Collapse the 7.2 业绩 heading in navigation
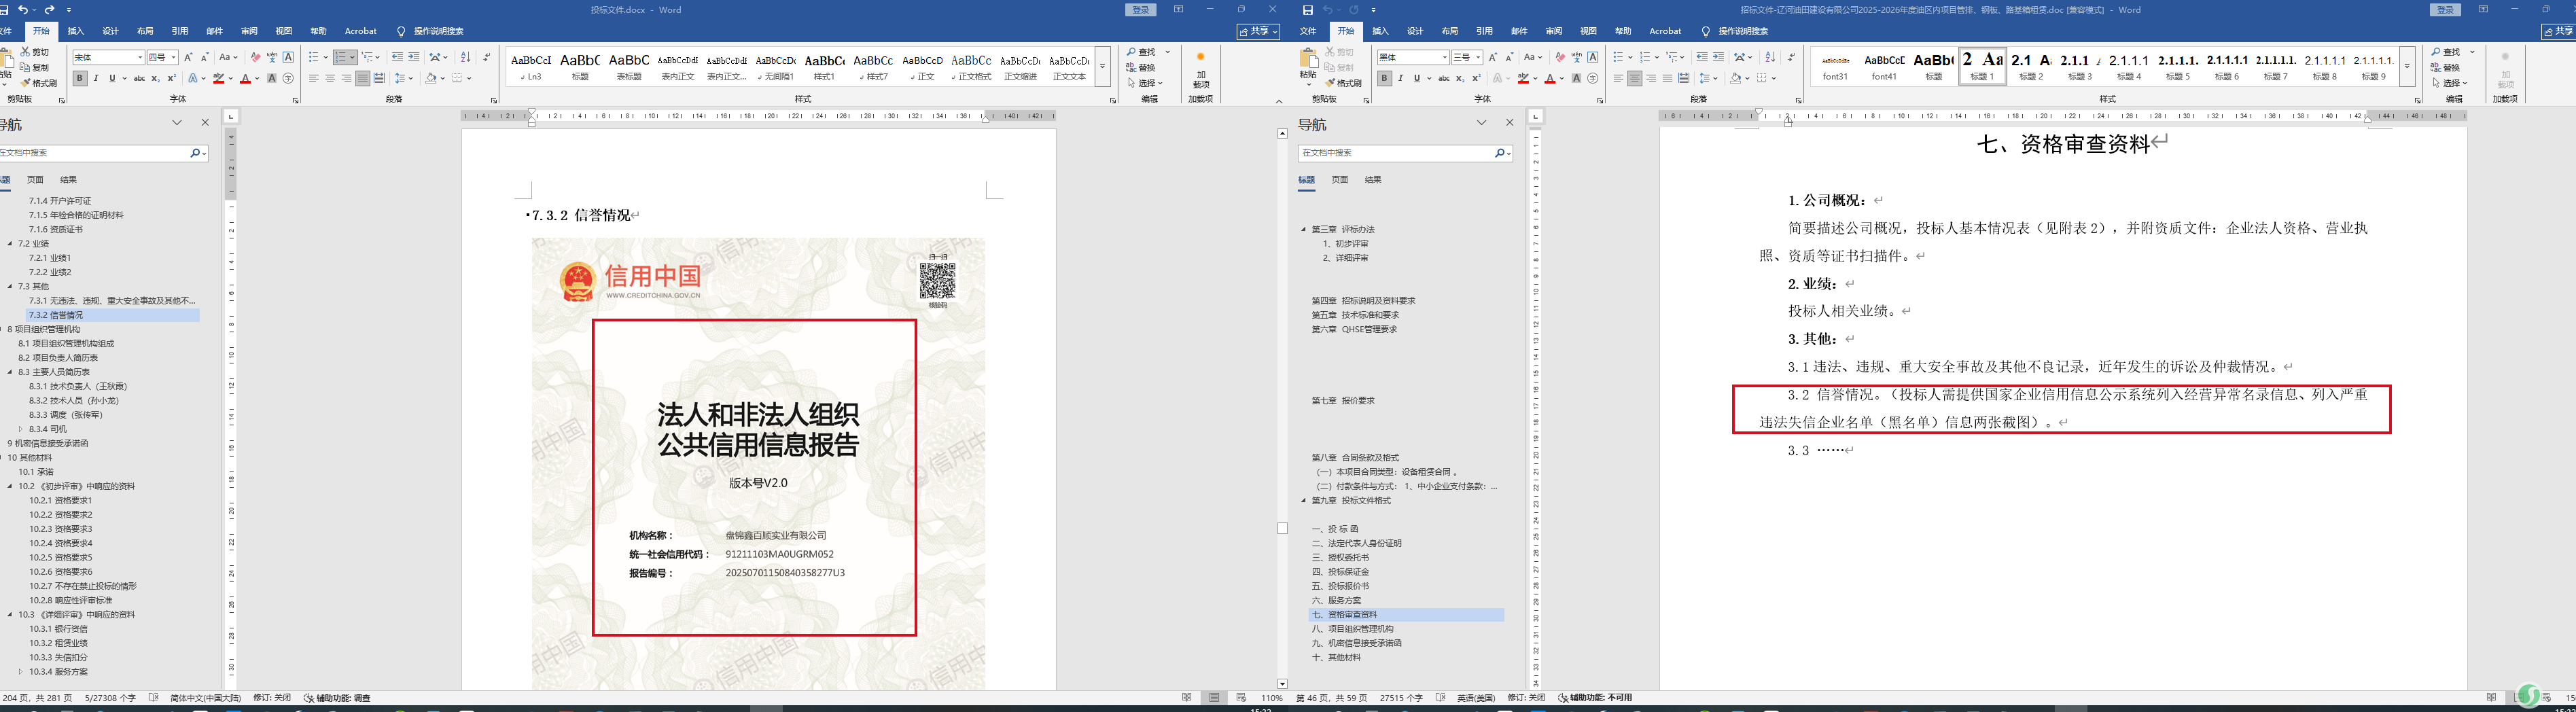Image resolution: width=2576 pixels, height=712 pixels. pos(11,244)
